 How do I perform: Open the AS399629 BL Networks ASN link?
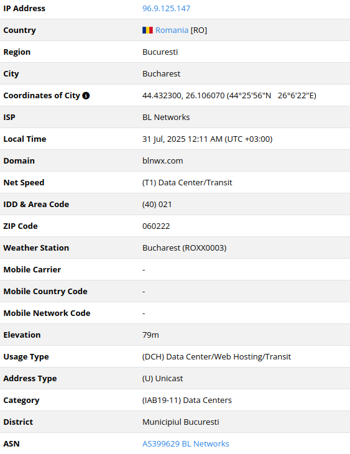pyautogui.click(x=185, y=443)
